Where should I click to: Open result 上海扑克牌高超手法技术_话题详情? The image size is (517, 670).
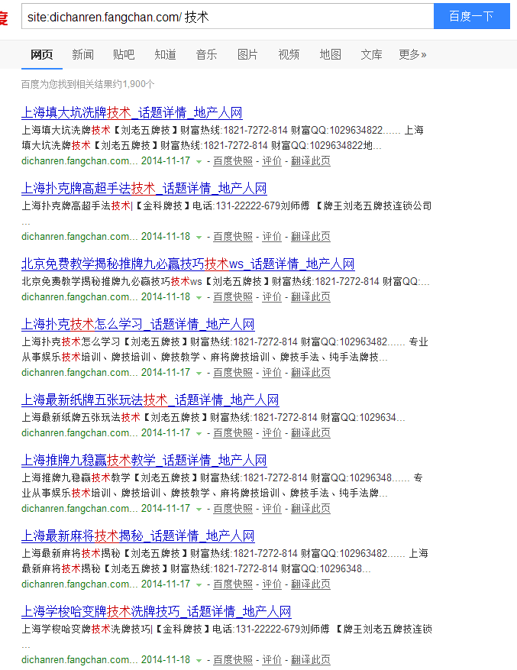pos(144,189)
